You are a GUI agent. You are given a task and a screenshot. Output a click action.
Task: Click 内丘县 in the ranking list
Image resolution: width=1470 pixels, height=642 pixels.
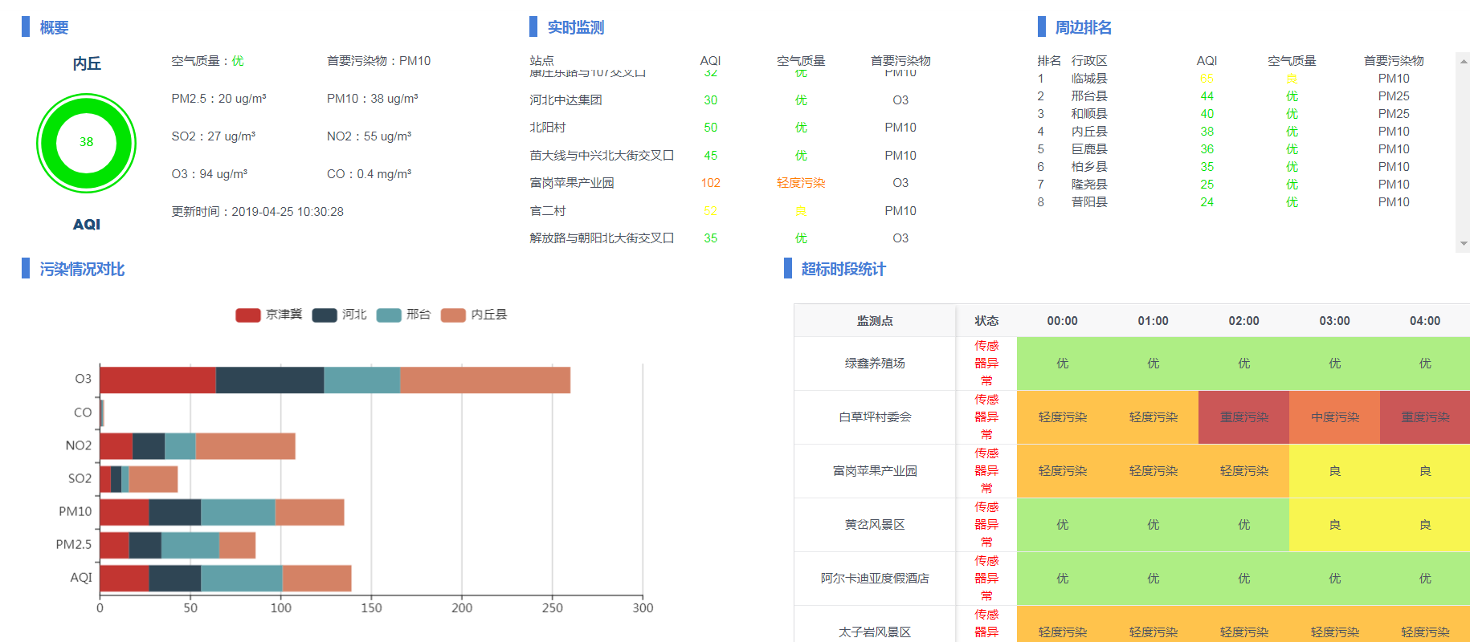[1089, 132]
